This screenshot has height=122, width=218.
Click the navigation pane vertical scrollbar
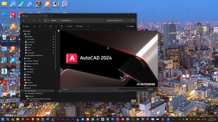[x=55, y=50]
